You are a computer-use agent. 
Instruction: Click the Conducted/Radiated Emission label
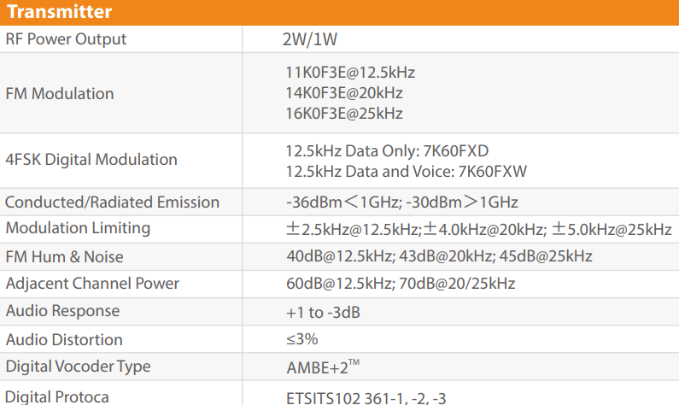[112, 202]
